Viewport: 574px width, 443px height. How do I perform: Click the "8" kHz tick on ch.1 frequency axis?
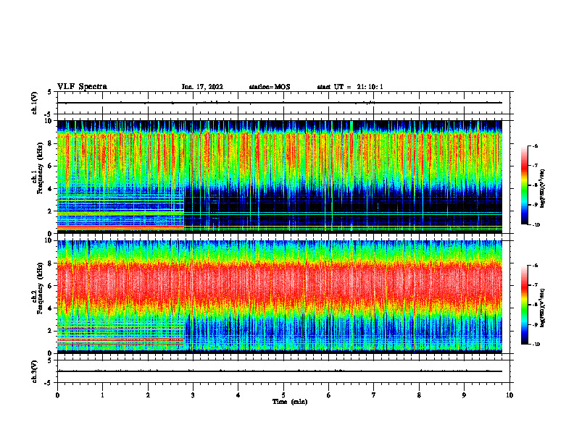(x=51, y=143)
